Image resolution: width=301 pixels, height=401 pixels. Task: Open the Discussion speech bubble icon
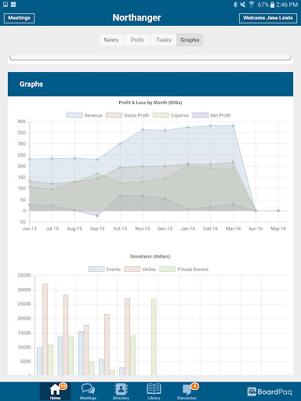[187, 389]
